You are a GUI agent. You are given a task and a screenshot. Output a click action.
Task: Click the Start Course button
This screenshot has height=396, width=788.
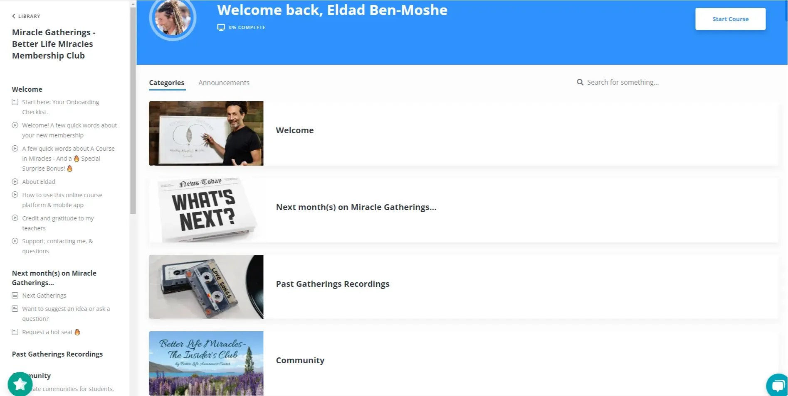(x=730, y=19)
